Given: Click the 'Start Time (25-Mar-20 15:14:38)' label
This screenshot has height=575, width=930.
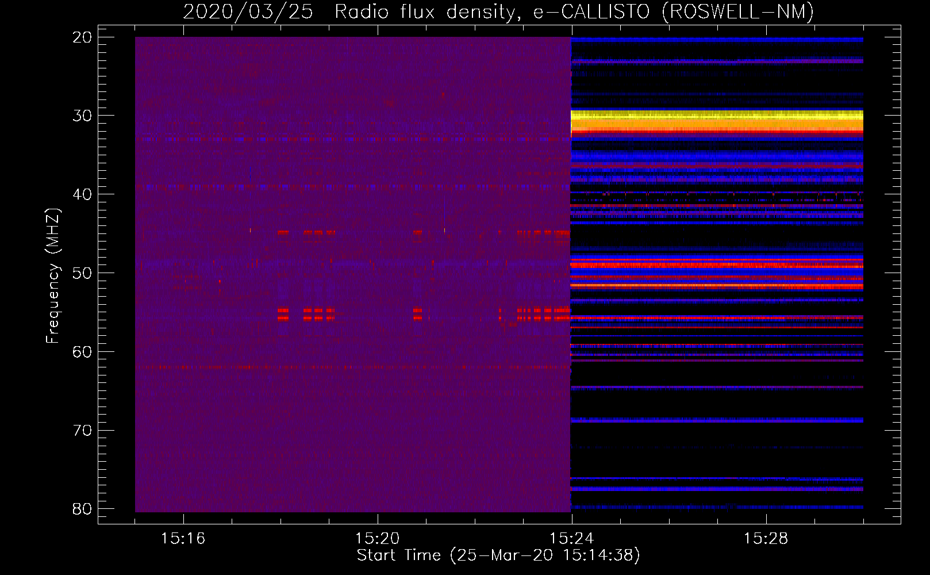Looking at the screenshot, I should point(498,555).
